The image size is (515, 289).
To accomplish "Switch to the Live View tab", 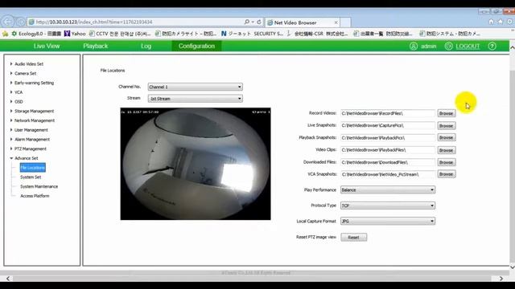I will click(47, 47).
